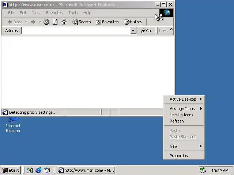Choose Refresh in the desktop context menu
Viewport: 234px width, 175px height.
(184, 121)
